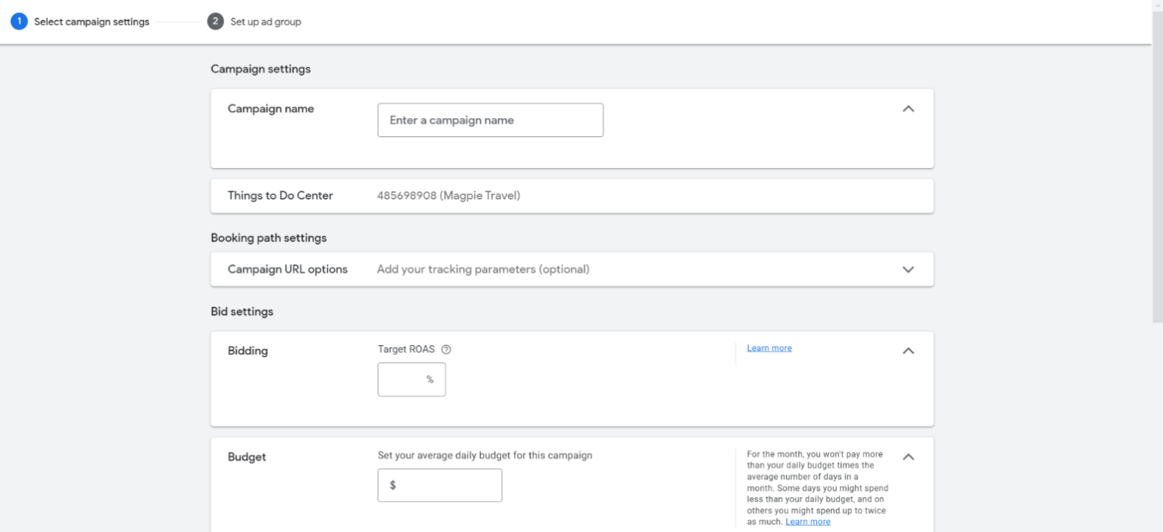Click the 'Campaign URL options' row label
This screenshot has width=1163, height=532.
[287, 269]
